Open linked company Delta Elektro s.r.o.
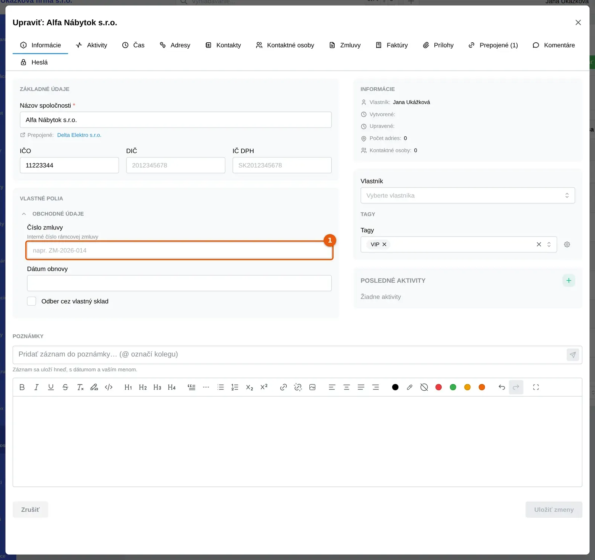This screenshot has width=595, height=560. click(x=79, y=135)
